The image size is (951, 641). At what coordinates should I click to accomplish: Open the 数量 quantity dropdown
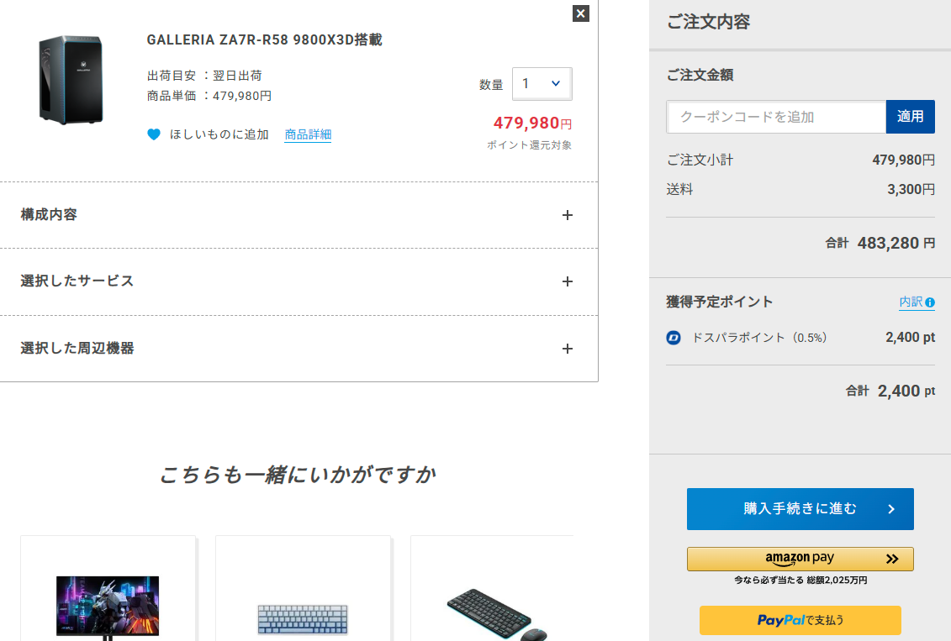tap(542, 84)
